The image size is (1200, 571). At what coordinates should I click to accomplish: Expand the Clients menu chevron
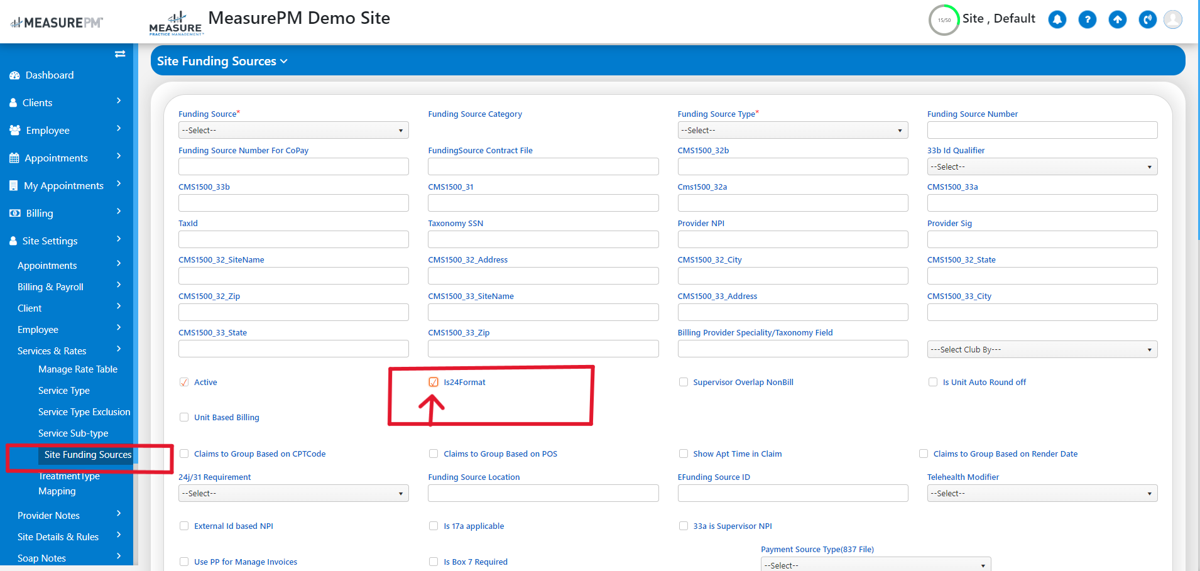[x=119, y=101]
